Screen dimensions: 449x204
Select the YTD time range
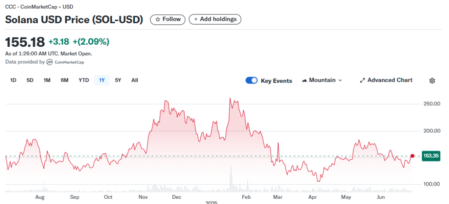[84, 80]
